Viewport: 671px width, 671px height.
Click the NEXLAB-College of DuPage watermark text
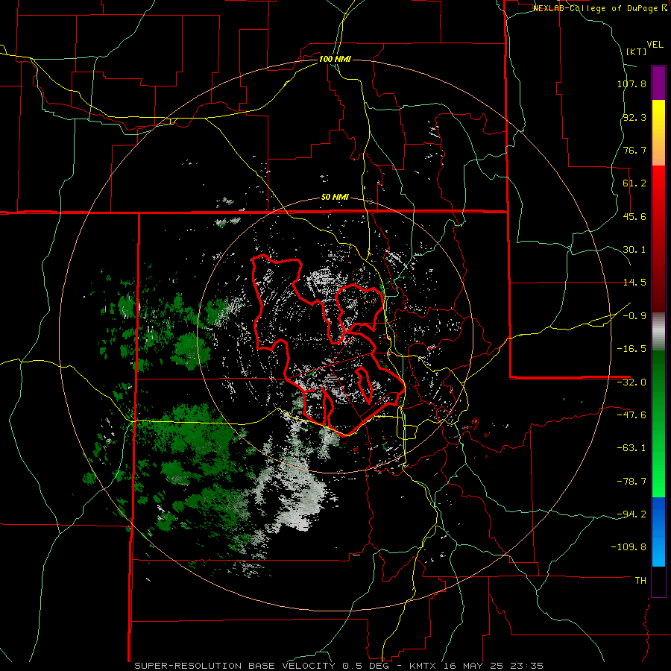[599, 8]
